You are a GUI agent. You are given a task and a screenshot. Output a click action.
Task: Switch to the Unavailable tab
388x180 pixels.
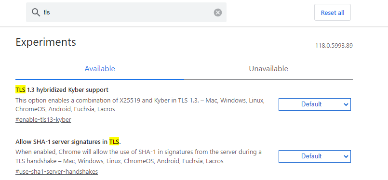coord(268,68)
